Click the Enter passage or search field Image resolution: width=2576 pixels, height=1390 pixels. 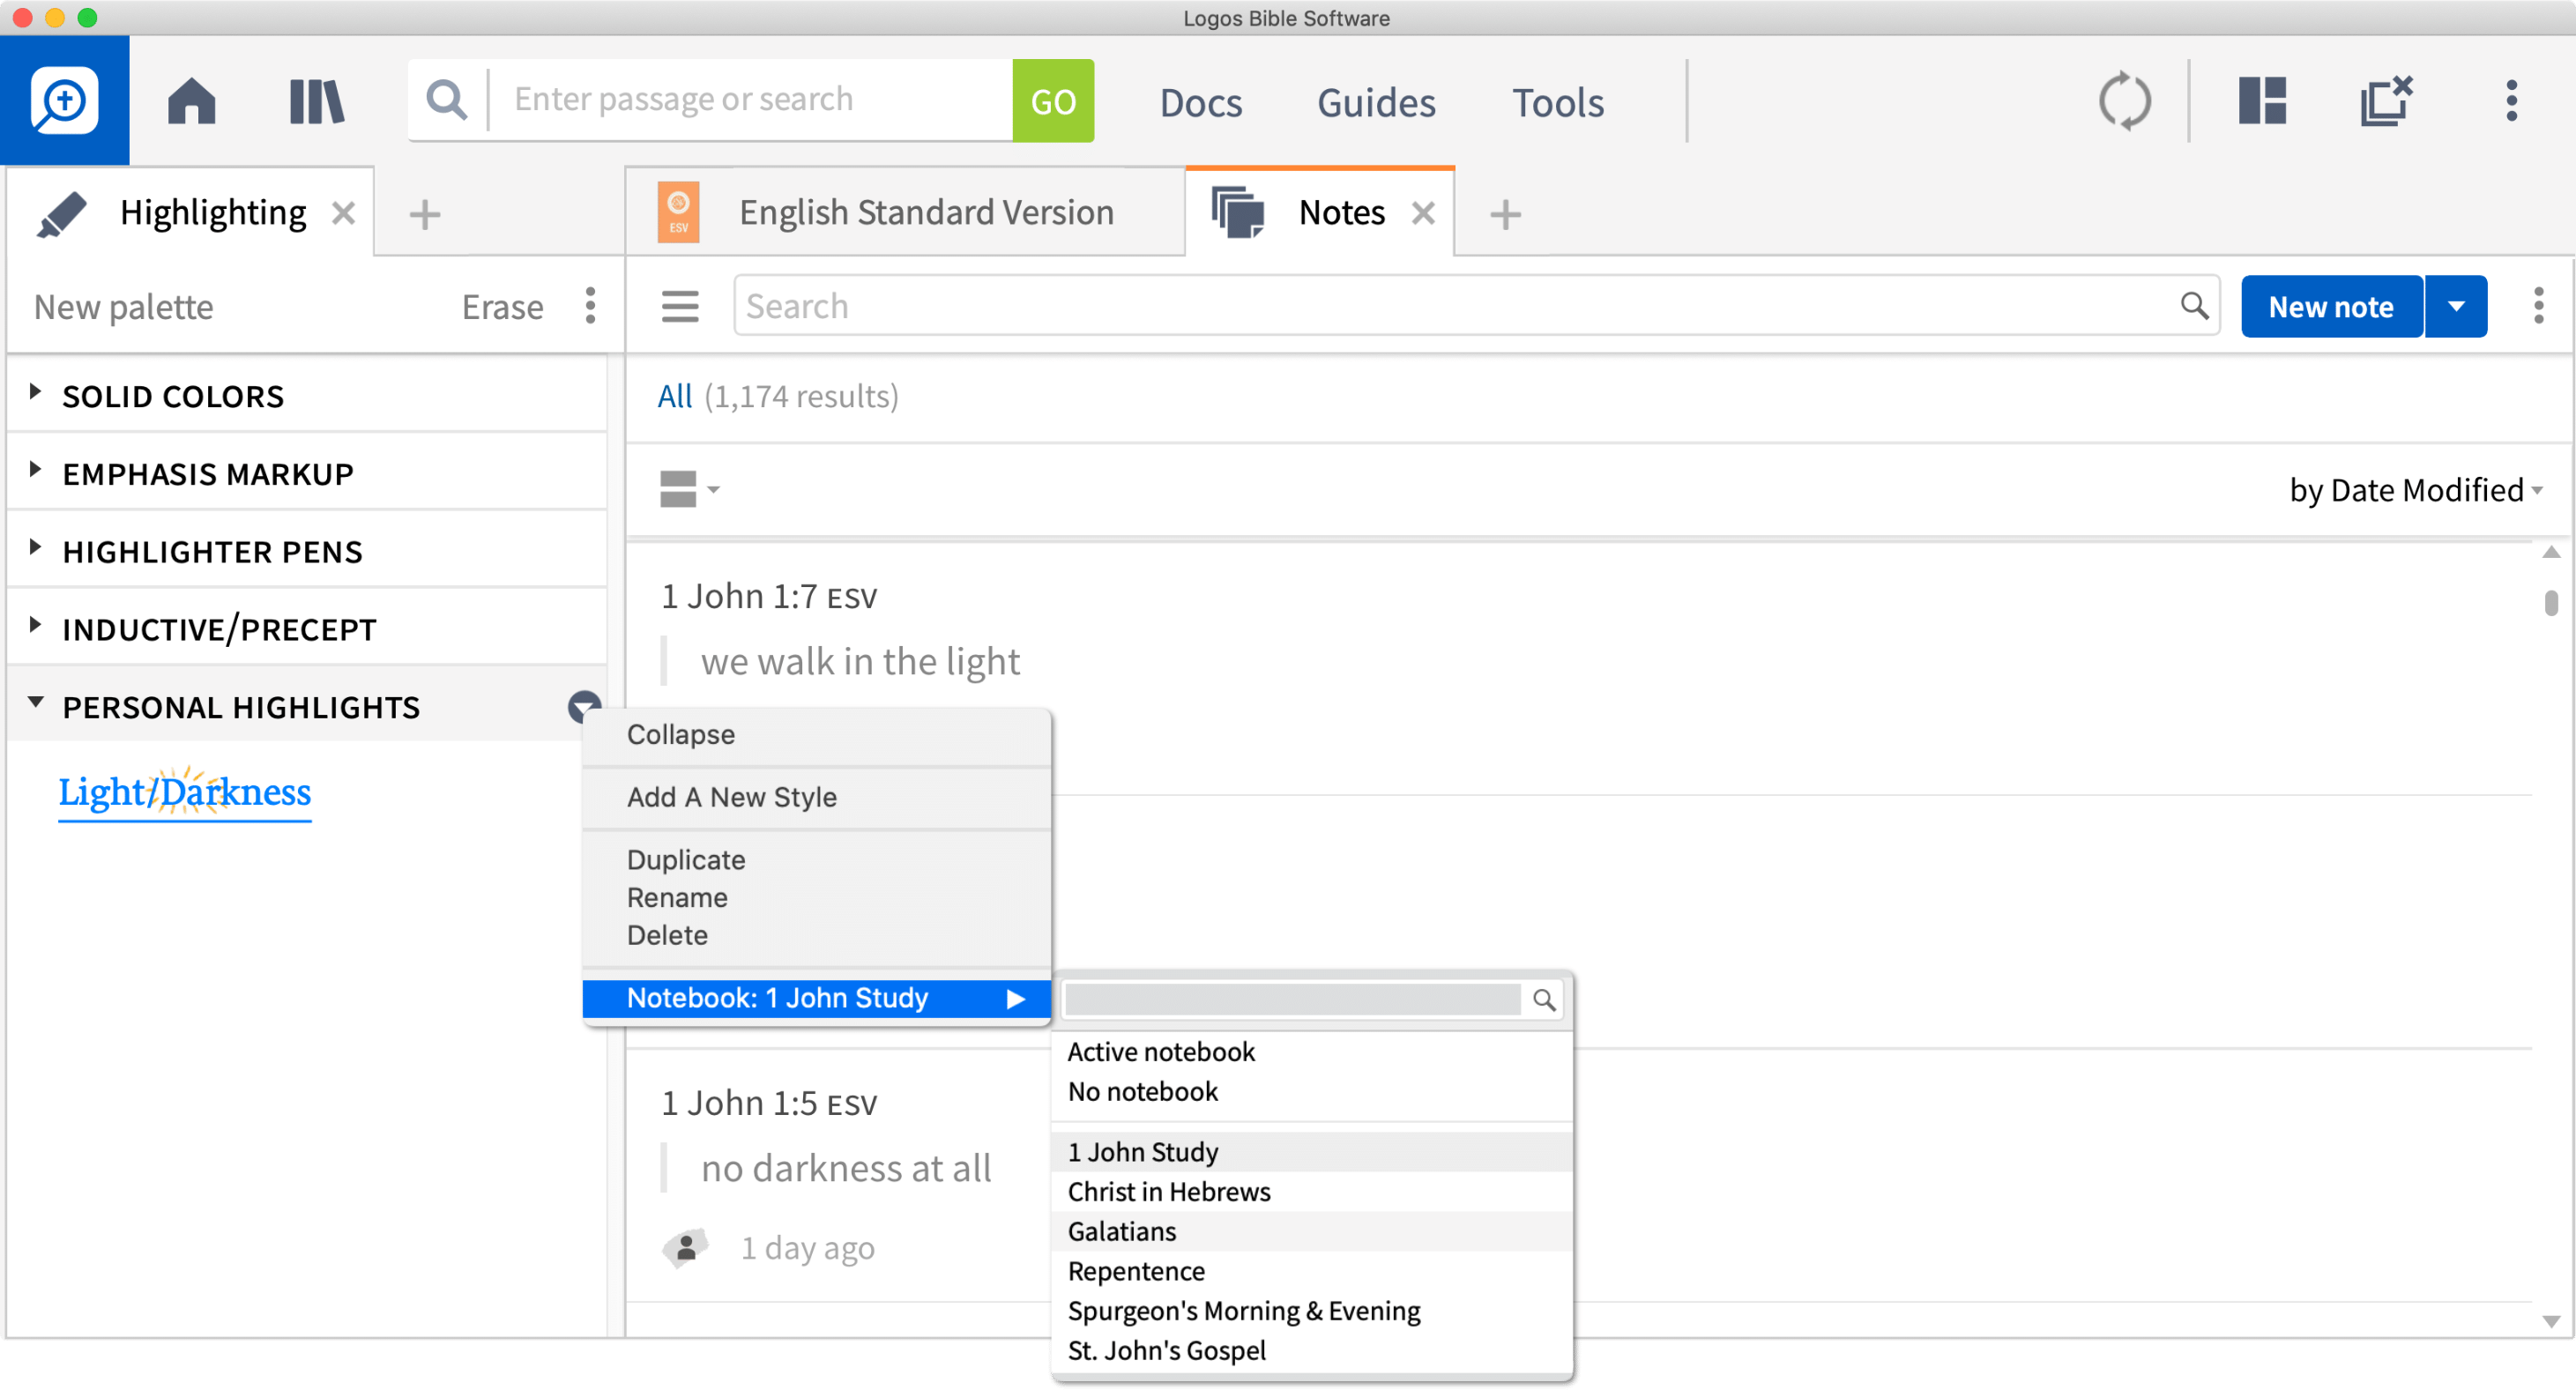pyautogui.click(x=750, y=100)
